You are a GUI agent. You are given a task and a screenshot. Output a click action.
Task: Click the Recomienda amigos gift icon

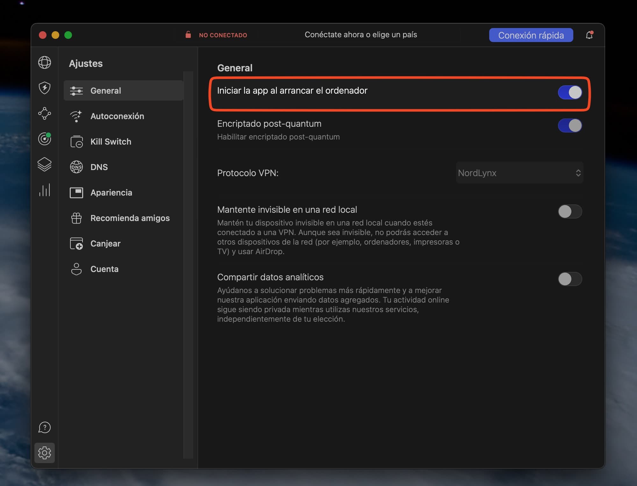tap(76, 218)
